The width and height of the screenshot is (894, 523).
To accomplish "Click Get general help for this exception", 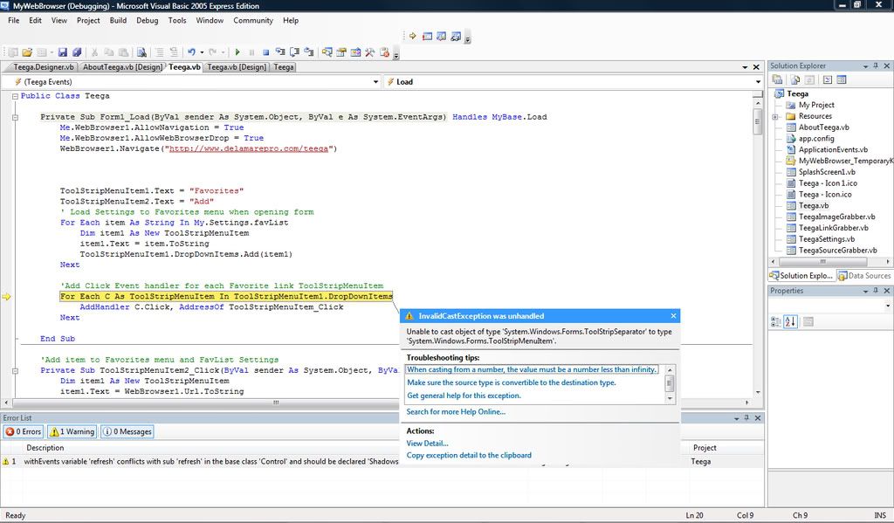I will (x=464, y=396).
